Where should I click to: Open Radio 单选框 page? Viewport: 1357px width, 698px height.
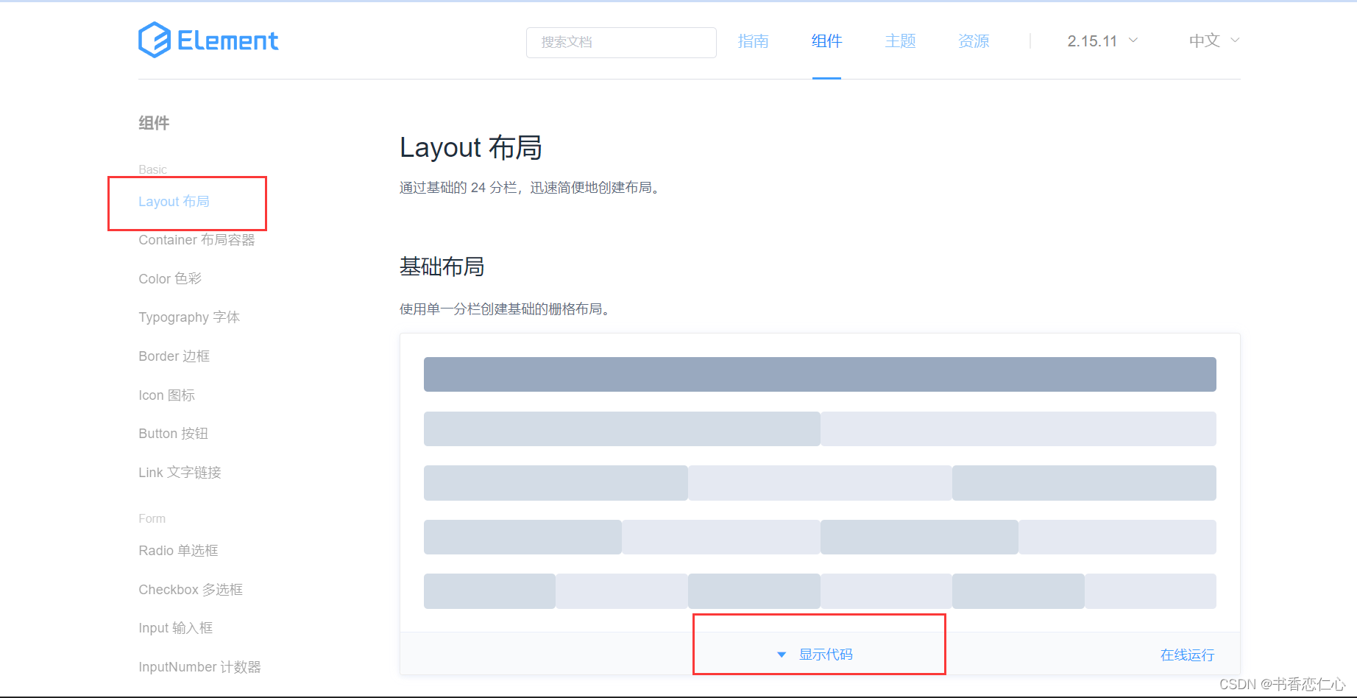click(x=179, y=551)
